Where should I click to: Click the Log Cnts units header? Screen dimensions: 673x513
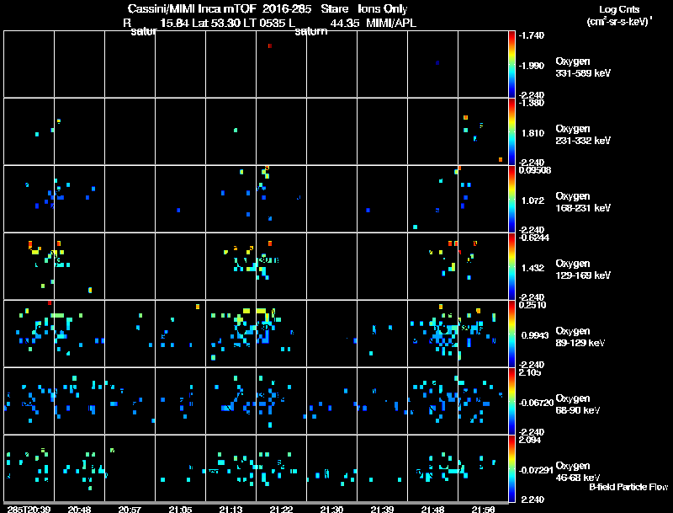[x=619, y=15]
